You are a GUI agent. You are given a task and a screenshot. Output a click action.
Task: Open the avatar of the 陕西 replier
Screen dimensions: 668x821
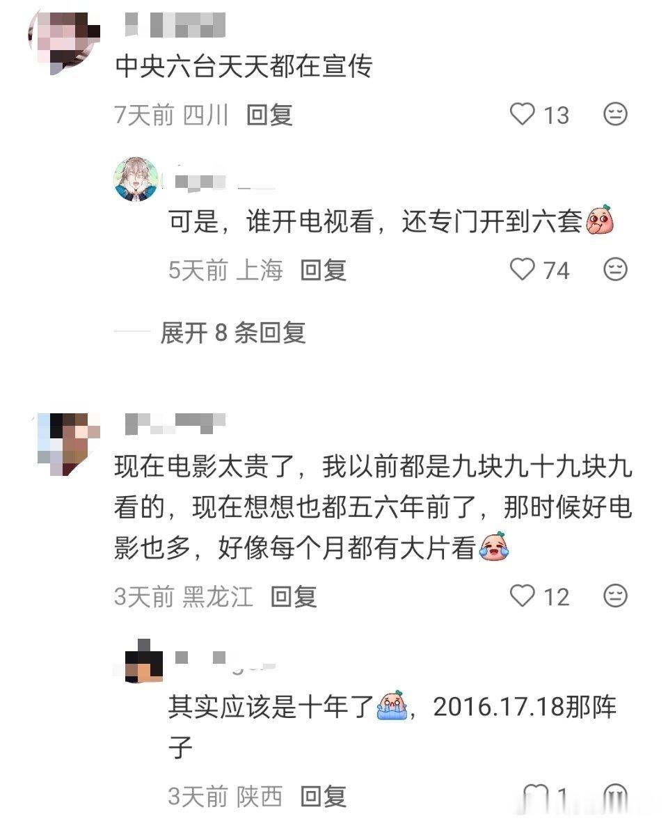tap(143, 661)
